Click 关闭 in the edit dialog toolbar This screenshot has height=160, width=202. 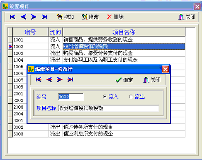click(x=152, y=80)
